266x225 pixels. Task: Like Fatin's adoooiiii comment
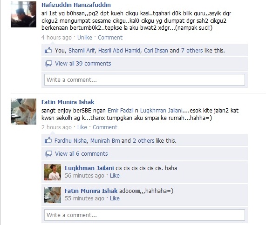coord(115,198)
